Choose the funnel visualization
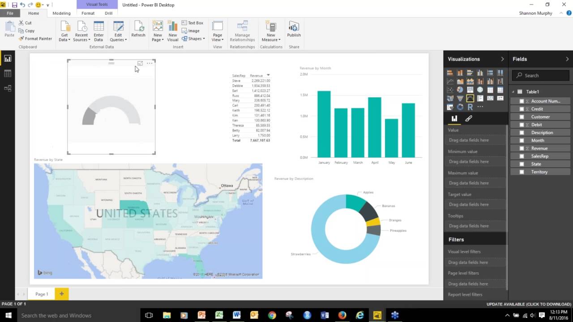573x322 pixels. click(x=460, y=98)
